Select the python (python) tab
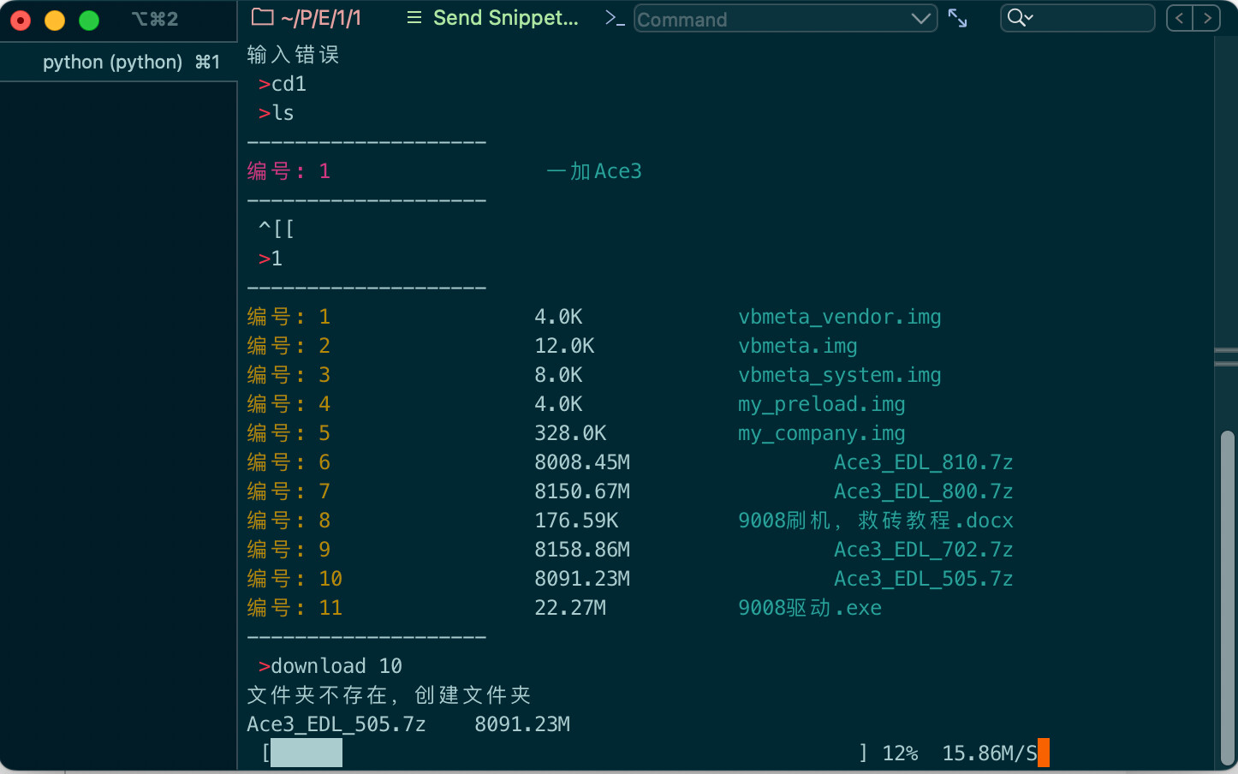 pyautogui.click(x=119, y=62)
